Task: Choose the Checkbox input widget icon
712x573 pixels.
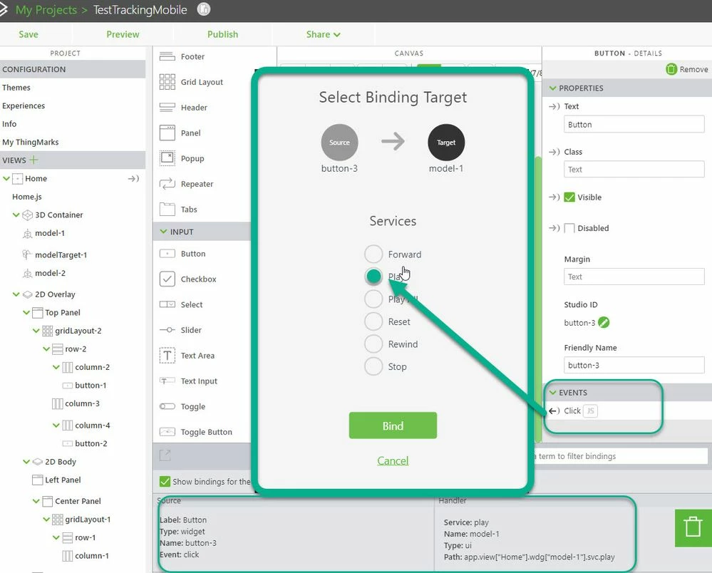Action: pyautogui.click(x=167, y=279)
